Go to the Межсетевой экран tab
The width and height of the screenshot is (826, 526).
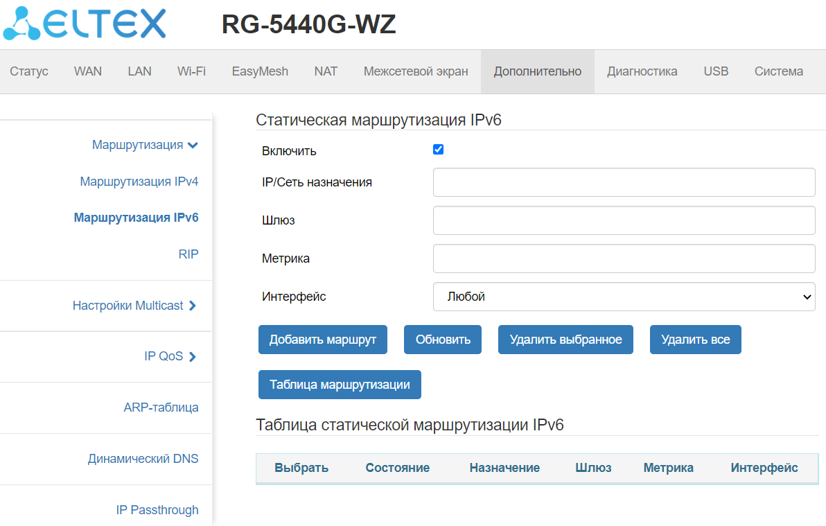click(x=416, y=71)
